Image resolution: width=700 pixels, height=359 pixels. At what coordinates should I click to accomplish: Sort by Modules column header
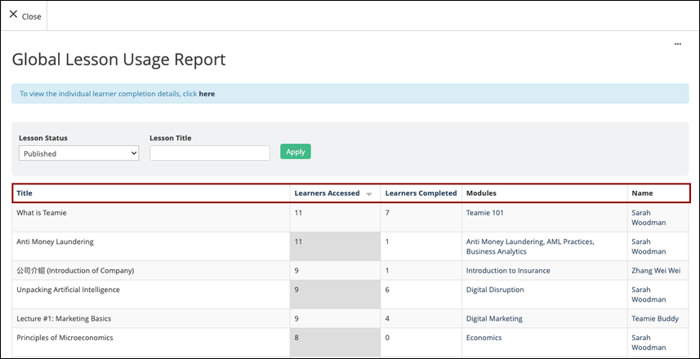tap(481, 193)
